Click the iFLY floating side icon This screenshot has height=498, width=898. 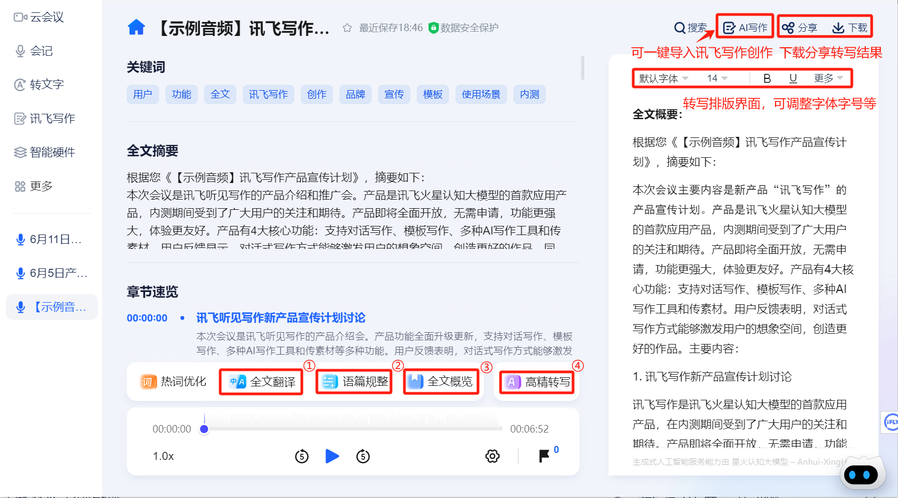point(890,422)
